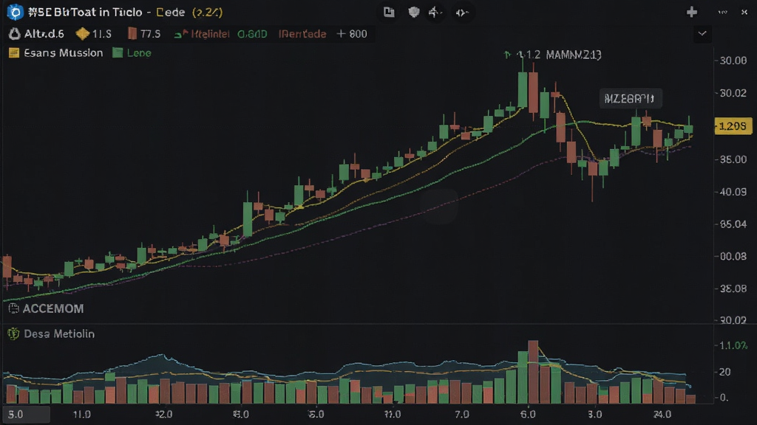Click the yellow 1.208 current price tag
Screen dimensions: 757x425
(x=733, y=126)
